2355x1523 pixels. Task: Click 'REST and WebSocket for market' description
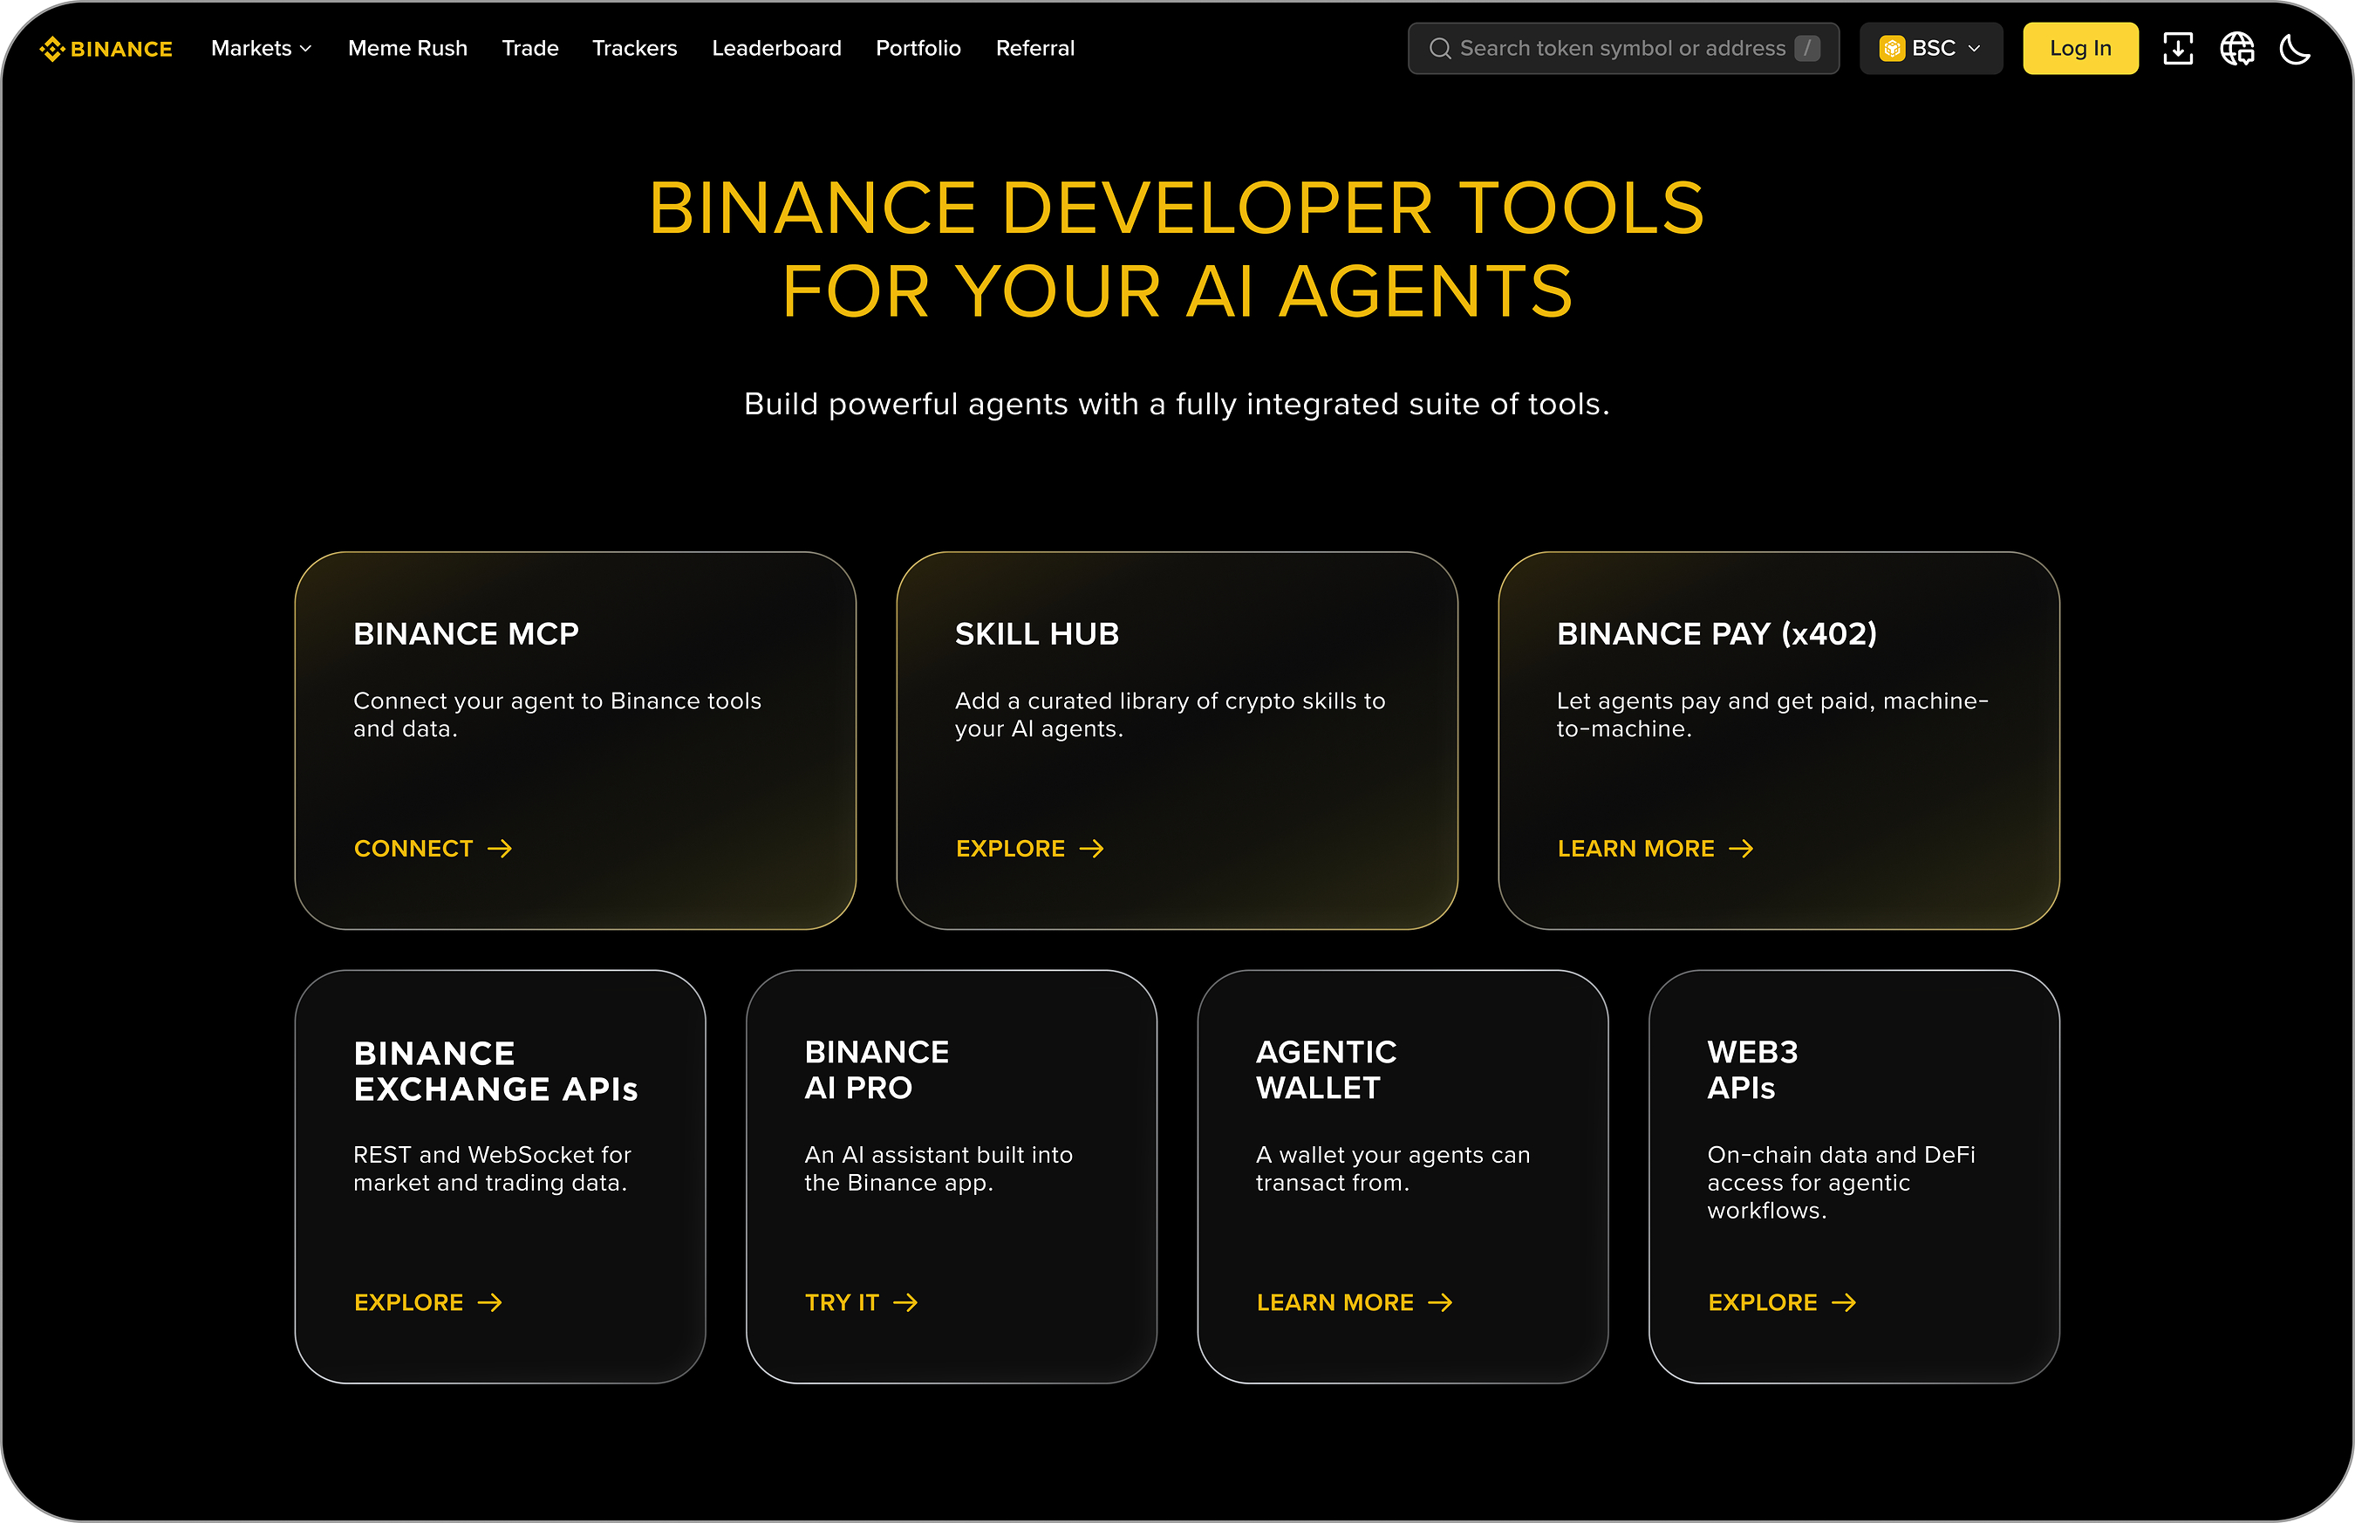(x=492, y=1168)
